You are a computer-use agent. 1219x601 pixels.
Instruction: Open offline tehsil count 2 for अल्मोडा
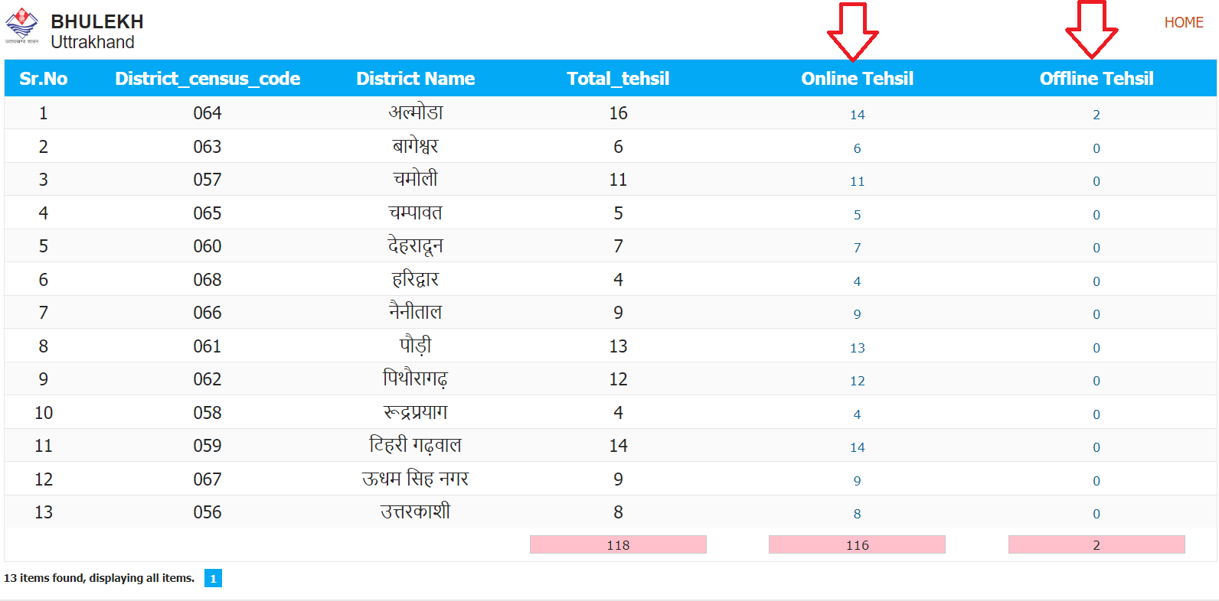pyautogui.click(x=1096, y=115)
